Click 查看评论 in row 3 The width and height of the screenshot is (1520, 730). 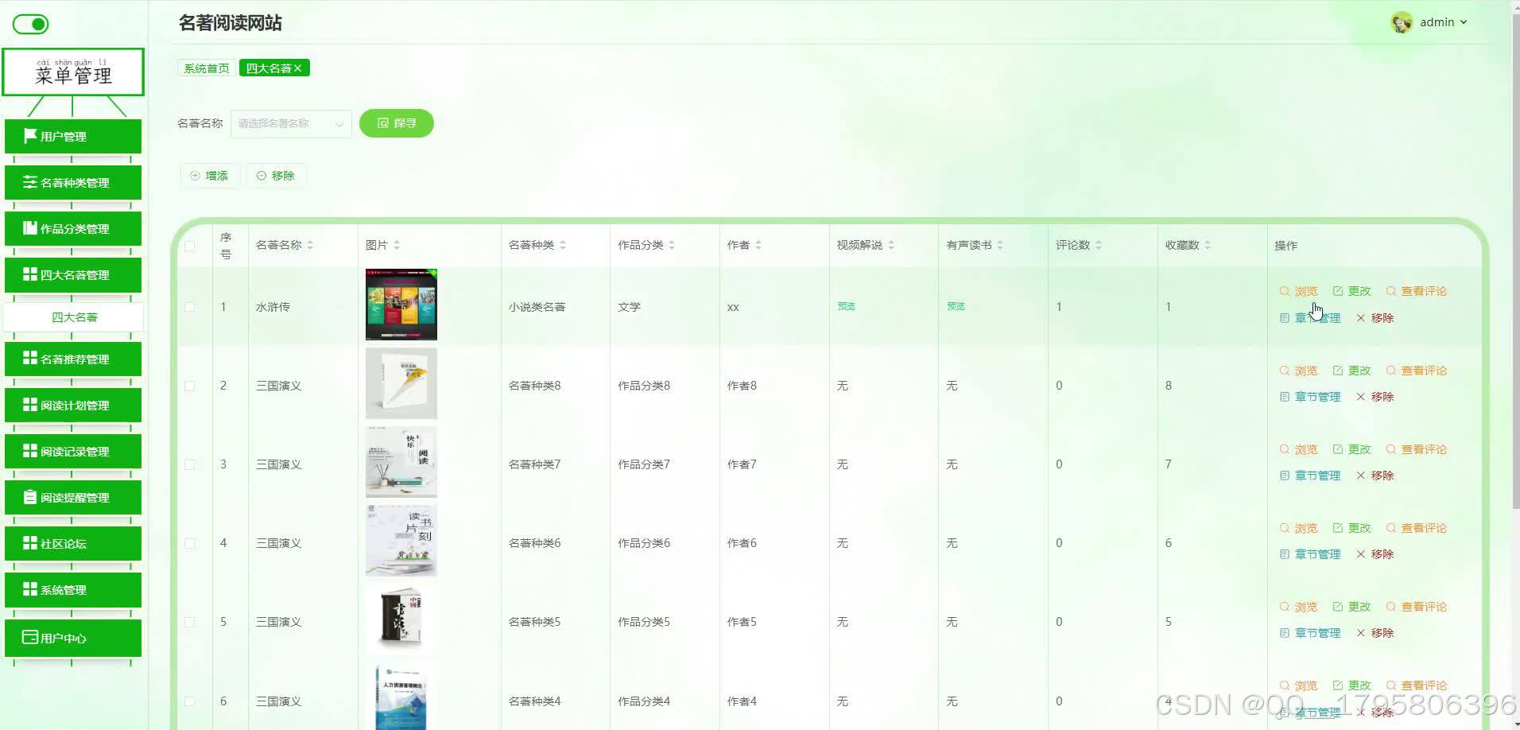(1416, 449)
